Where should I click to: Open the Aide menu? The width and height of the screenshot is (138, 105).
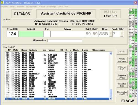point(66,7)
